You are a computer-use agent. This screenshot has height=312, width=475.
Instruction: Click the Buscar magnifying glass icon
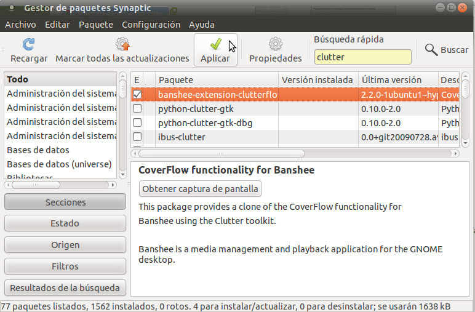pyautogui.click(x=431, y=50)
